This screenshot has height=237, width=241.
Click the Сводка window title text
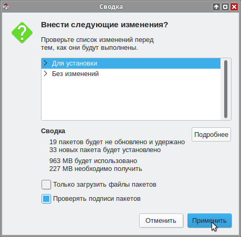pos(111,7)
